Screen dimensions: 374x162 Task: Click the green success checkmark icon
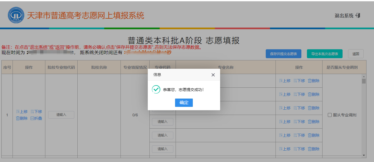pos(156,89)
